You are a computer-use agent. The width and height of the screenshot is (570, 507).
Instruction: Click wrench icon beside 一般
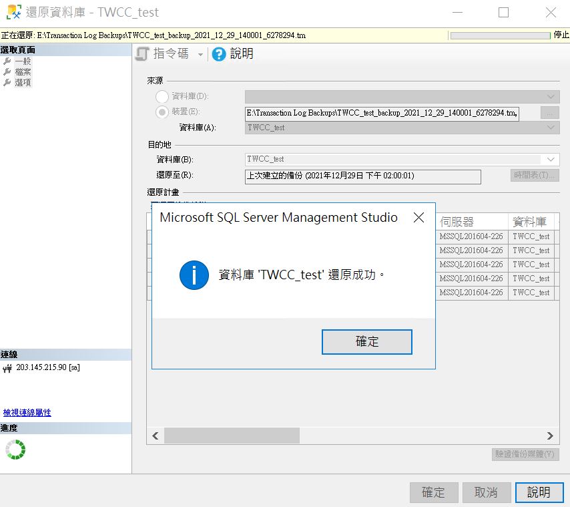point(7,61)
